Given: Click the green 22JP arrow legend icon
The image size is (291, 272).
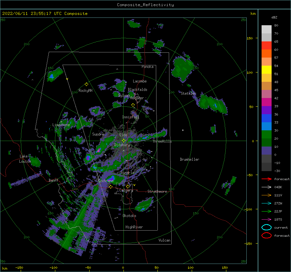Looking at the screenshot, I should [266, 211].
